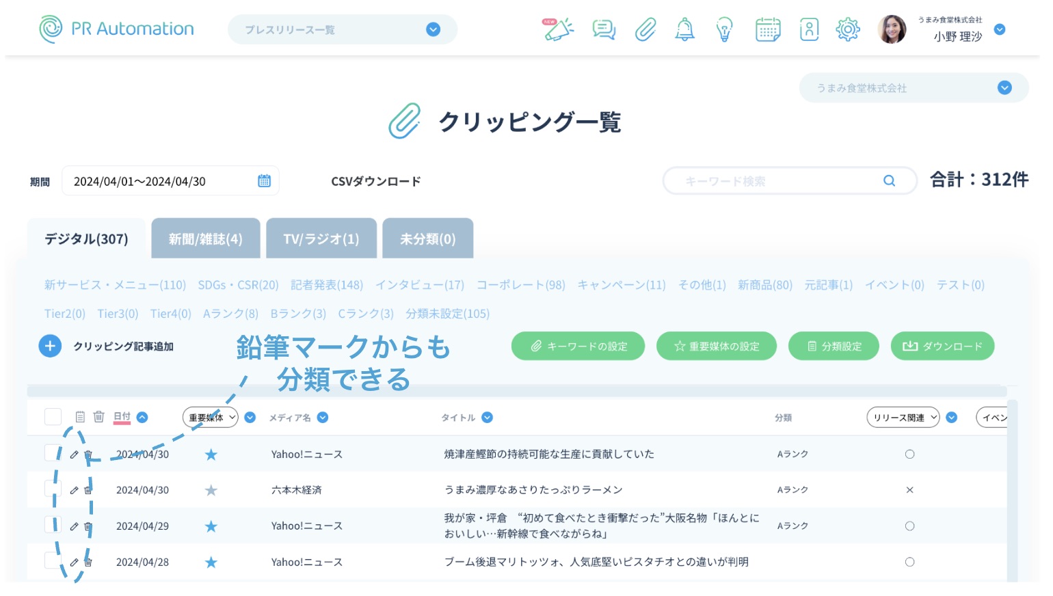Click the calendar icon in date field
Image resolution: width=1053 pixels, height=596 pixels.
tap(264, 181)
